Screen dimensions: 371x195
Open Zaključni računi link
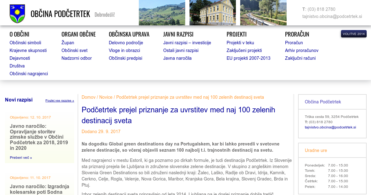tap(300, 58)
